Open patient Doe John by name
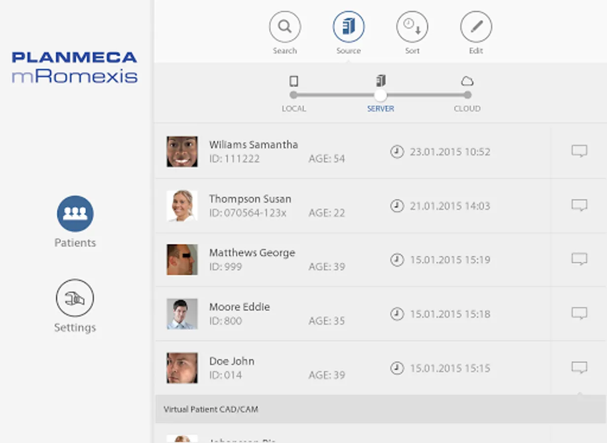607x443 pixels. [x=232, y=361]
